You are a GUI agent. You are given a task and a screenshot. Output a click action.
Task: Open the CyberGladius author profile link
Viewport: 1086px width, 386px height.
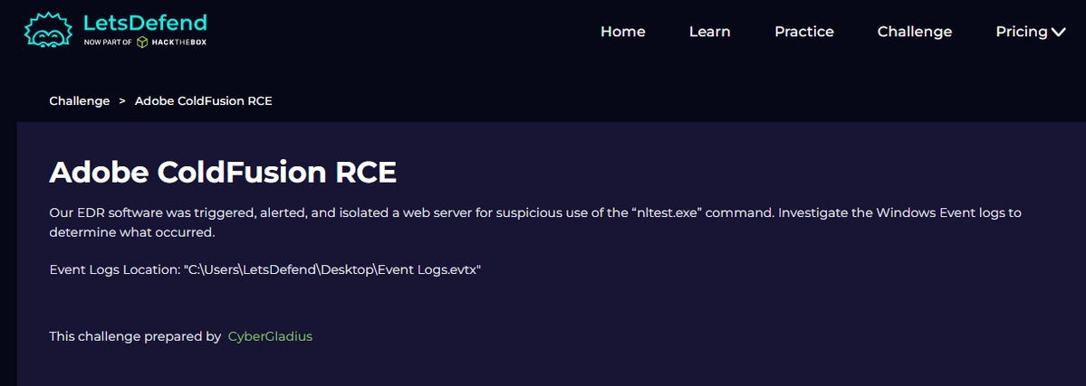[x=270, y=337]
